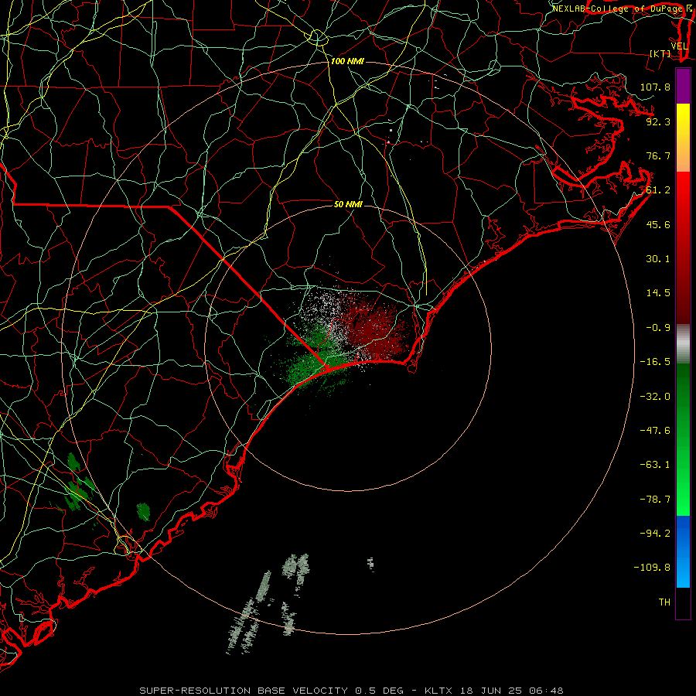The width and height of the screenshot is (696, 696).
Task: Click the '[KT]' units label
Action: [660, 53]
